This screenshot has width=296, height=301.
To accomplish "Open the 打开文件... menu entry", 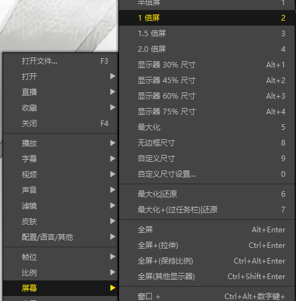I will [60, 61].
